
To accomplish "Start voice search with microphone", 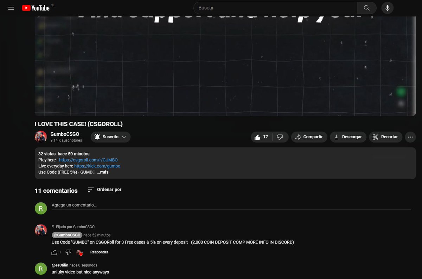I will (x=388, y=8).
